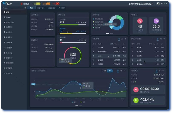Click the company name ending in 有限公司
Image resolution: width=173 pixels, height=113 pixels.
click(141, 4)
